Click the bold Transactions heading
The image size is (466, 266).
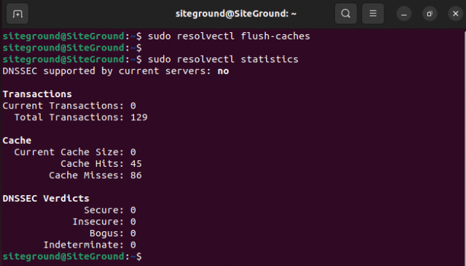(37, 95)
